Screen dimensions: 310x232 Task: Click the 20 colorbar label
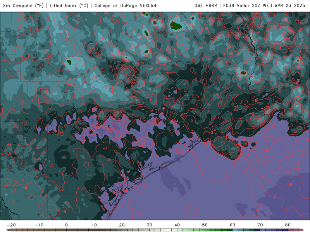point(122,225)
